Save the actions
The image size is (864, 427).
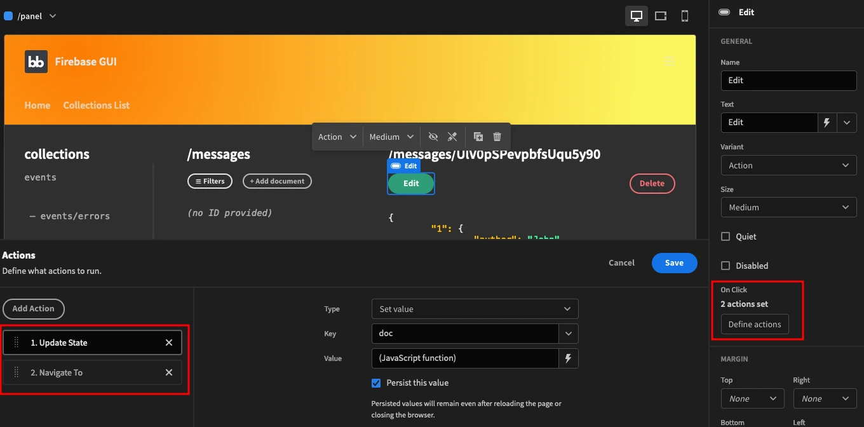coord(674,263)
